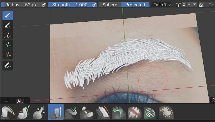Screen dimensions: 215x122
Task: Choose the brush with dashed orange outline
Action: (166, 112)
